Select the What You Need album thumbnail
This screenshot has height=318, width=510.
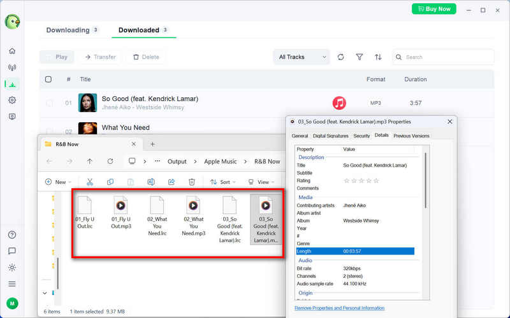[87, 128]
